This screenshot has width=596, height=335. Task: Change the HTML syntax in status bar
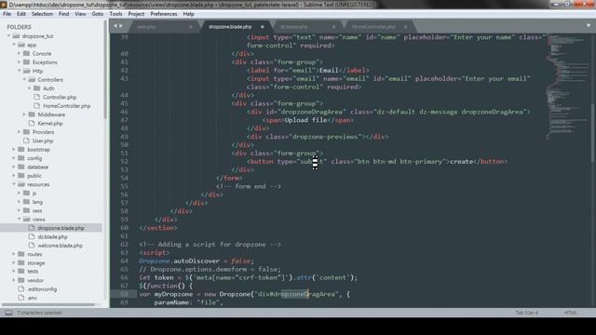570,313
